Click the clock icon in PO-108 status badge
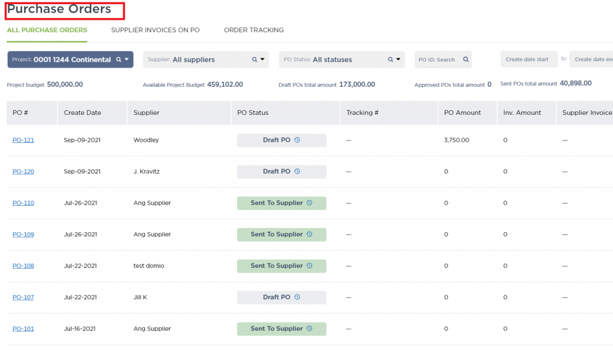Viewport: 613px width, 350px height. tap(309, 266)
